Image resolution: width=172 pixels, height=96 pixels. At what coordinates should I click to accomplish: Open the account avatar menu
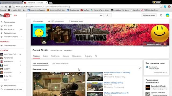(x=167, y=15)
